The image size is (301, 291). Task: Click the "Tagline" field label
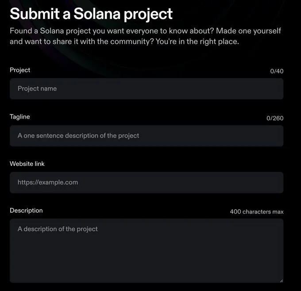click(20, 117)
